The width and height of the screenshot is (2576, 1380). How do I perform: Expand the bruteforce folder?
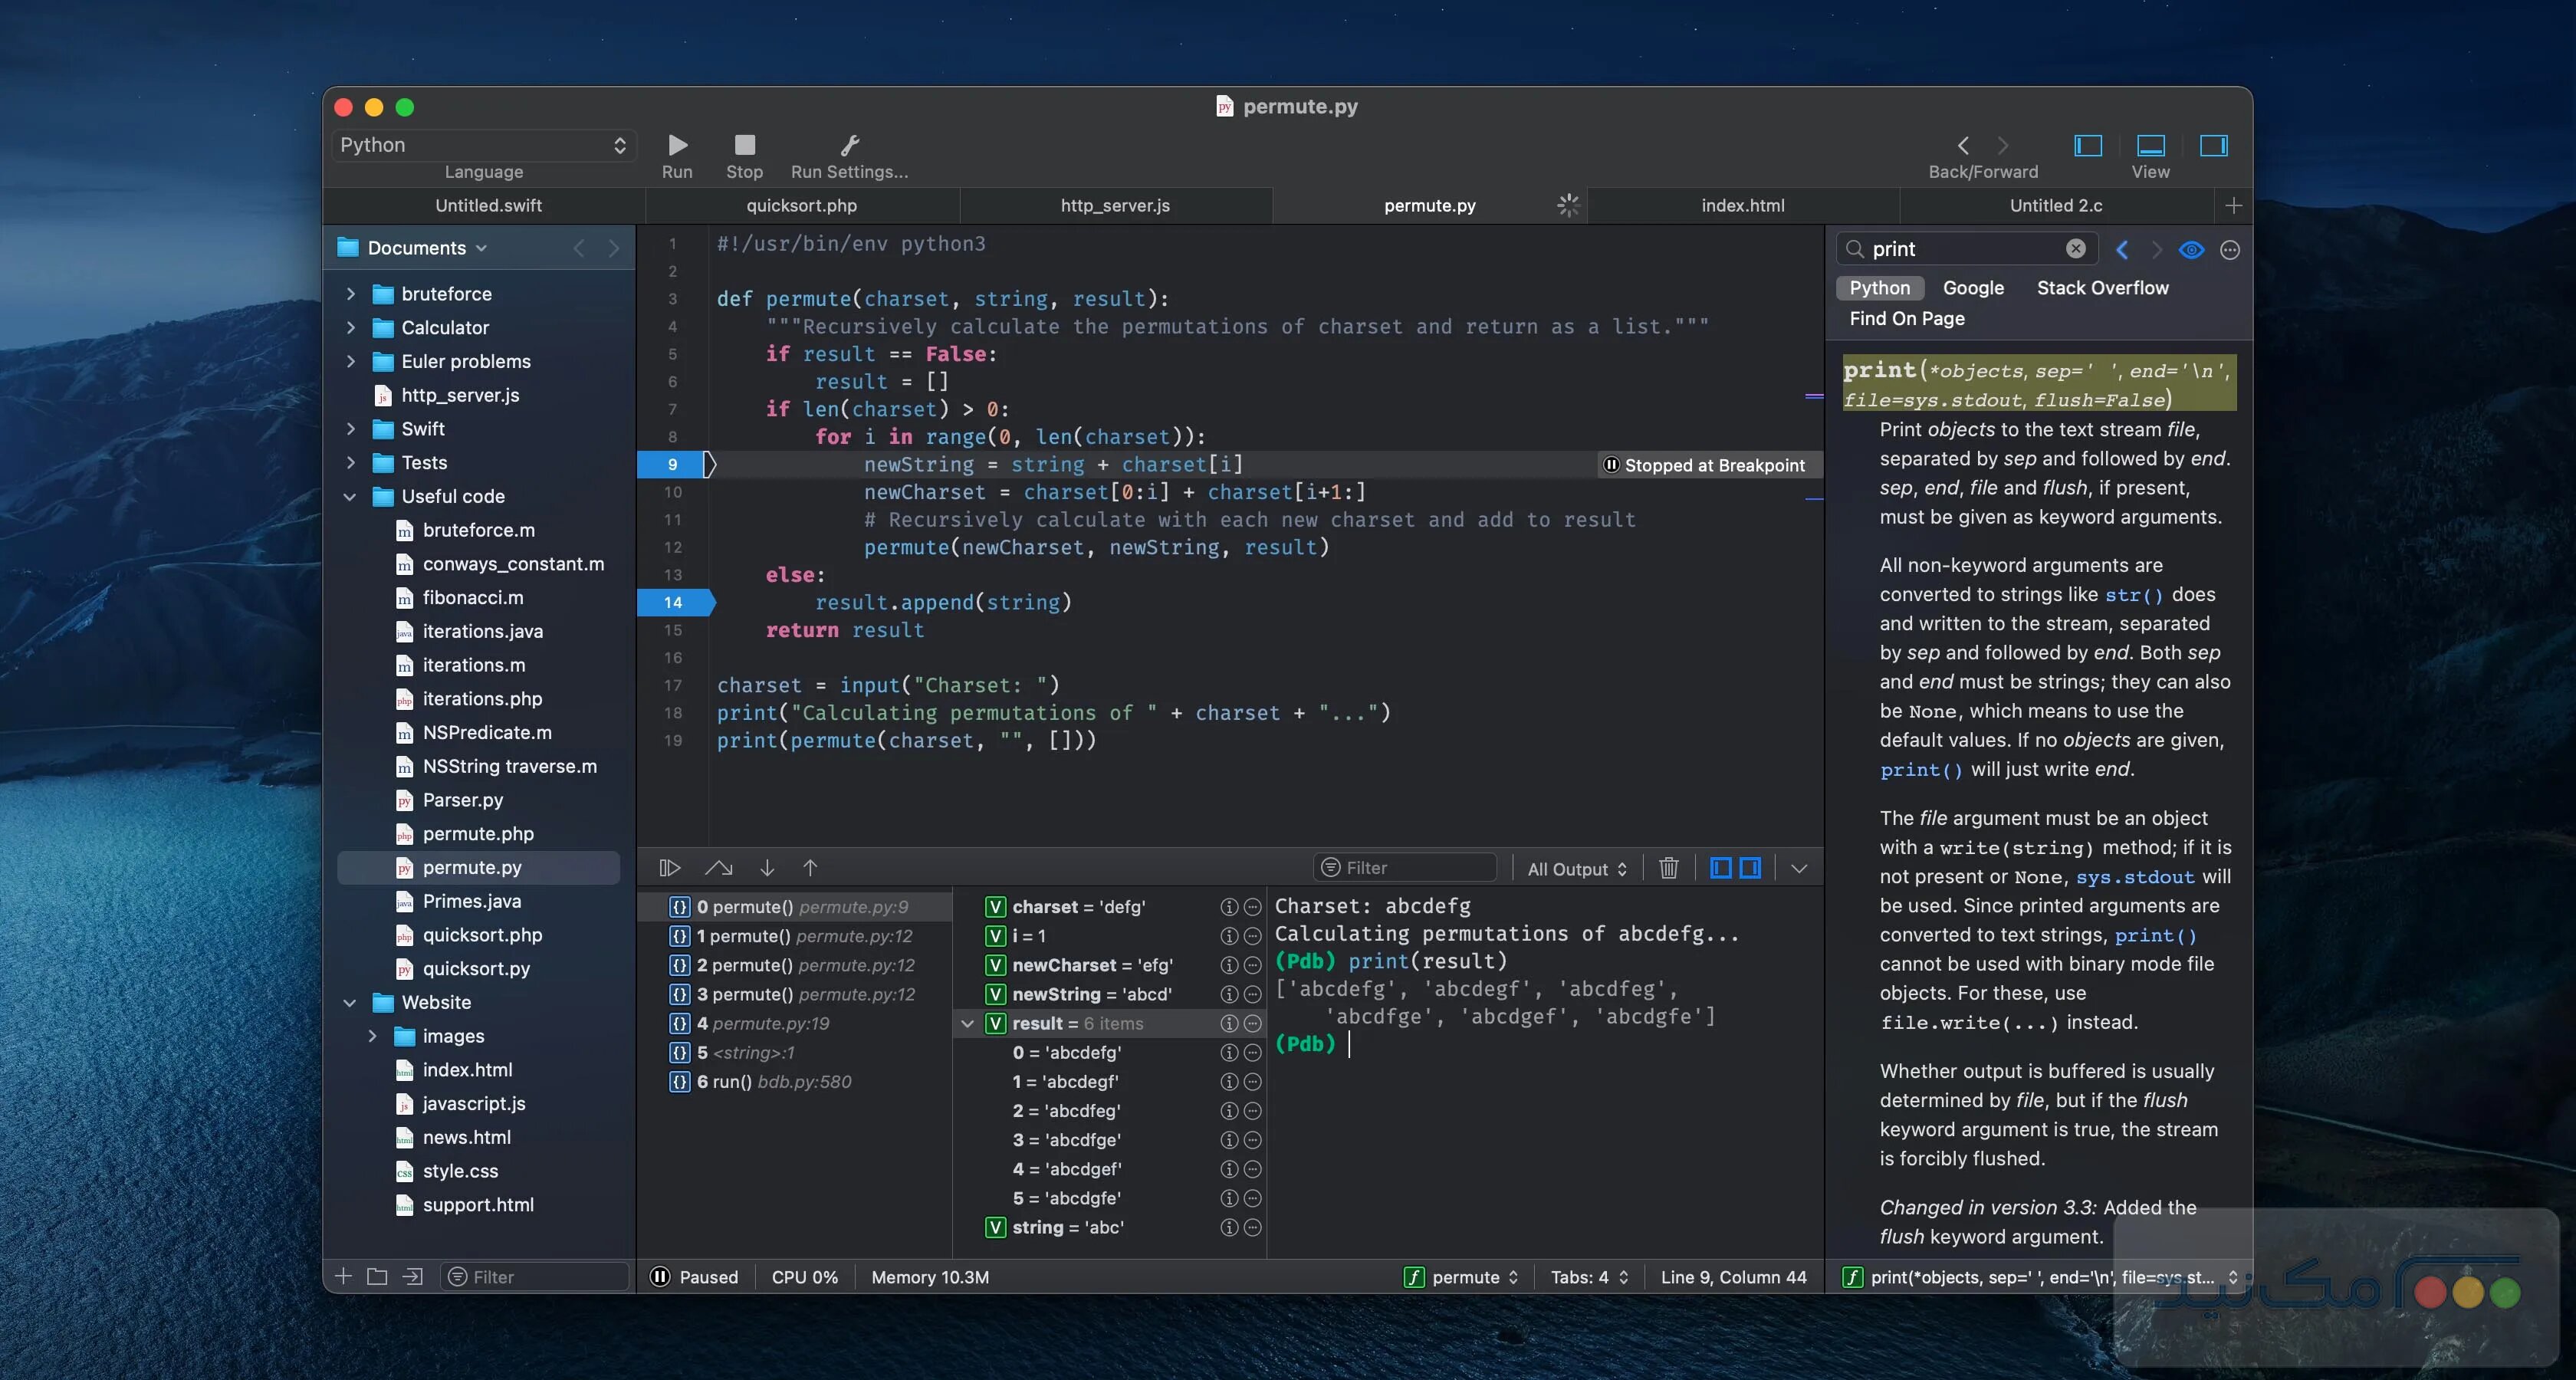click(x=351, y=294)
